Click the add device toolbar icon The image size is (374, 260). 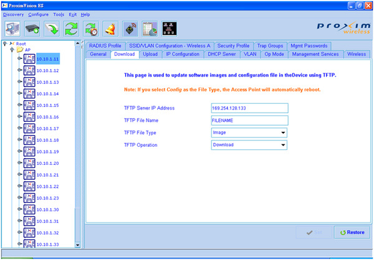32,29
